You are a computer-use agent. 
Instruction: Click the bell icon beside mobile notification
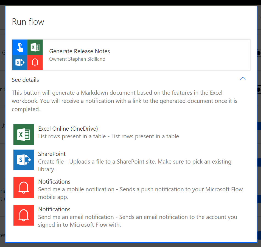(x=24, y=187)
